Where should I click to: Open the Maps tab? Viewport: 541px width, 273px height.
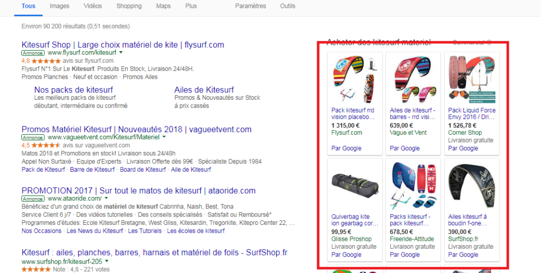click(163, 6)
